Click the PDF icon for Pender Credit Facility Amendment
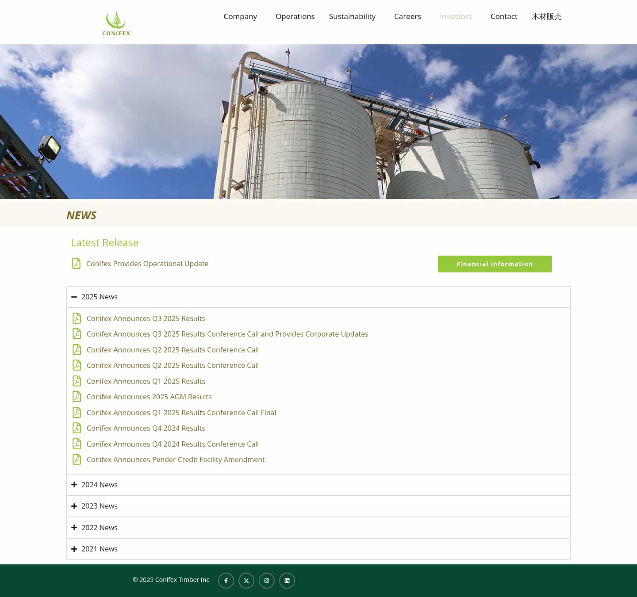The width and height of the screenshot is (637, 597). (77, 459)
